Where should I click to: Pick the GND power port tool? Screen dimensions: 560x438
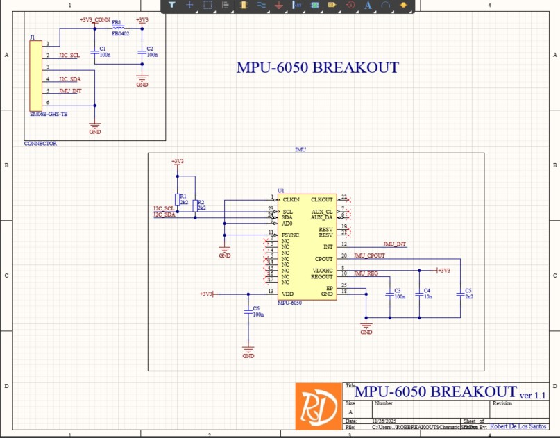[x=279, y=6]
